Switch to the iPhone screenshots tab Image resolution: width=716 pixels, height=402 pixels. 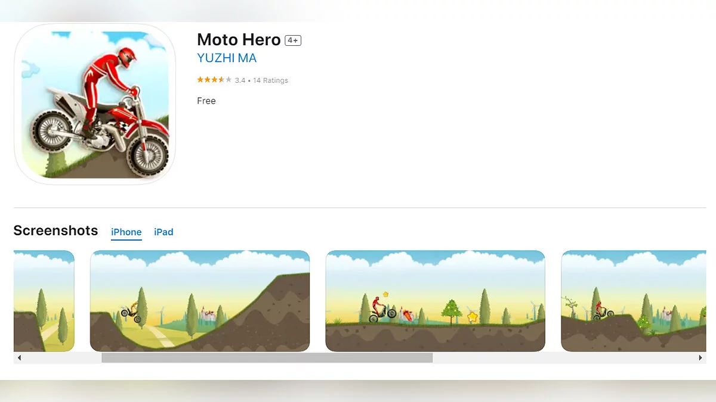point(126,232)
